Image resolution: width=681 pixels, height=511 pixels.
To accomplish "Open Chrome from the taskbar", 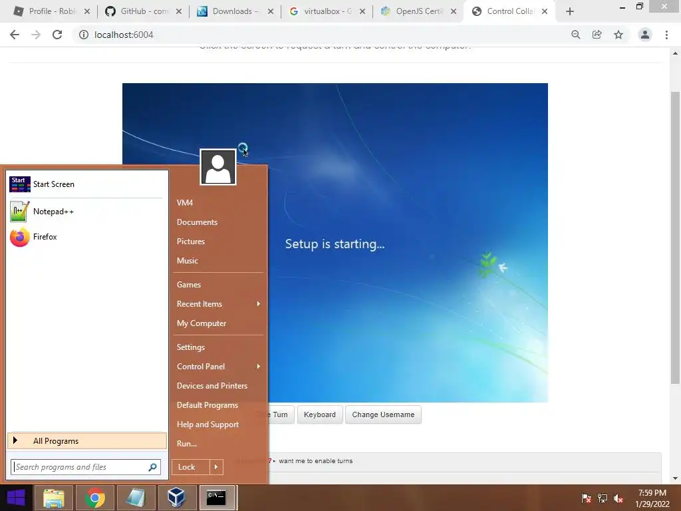I will tap(95, 498).
